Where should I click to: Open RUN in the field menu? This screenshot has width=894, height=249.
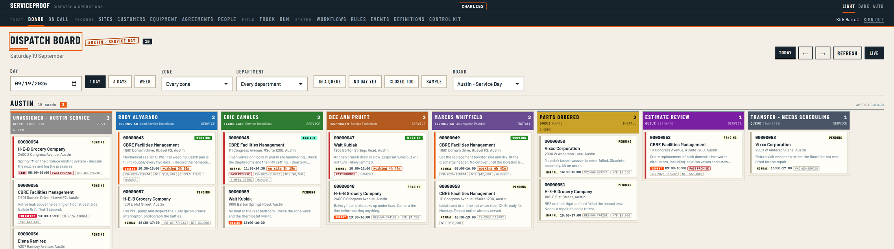[284, 19]
